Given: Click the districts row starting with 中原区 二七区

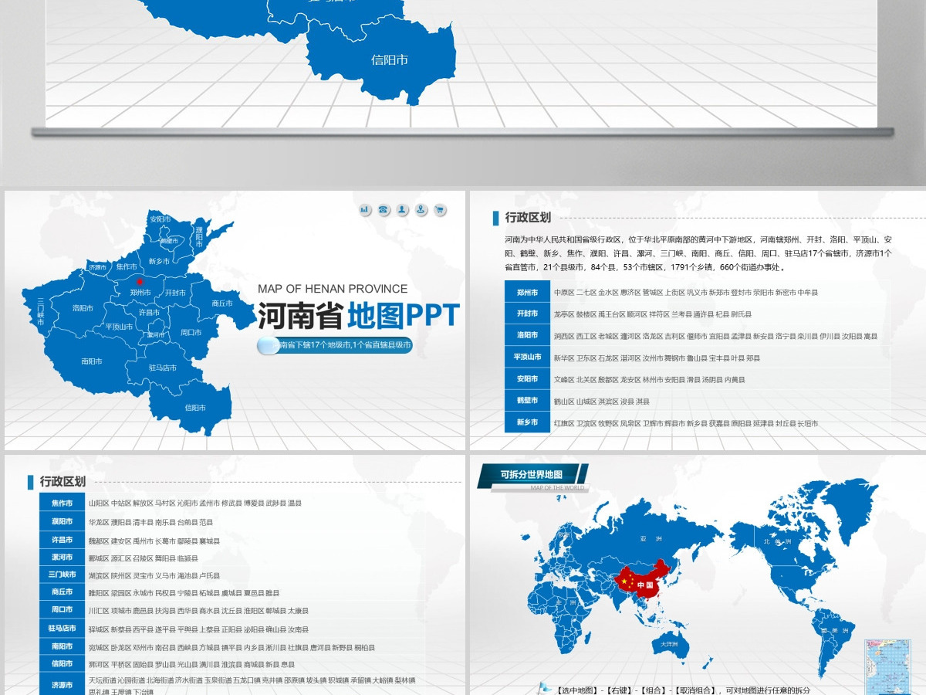Looking at the screenshot, I should 685,293.
